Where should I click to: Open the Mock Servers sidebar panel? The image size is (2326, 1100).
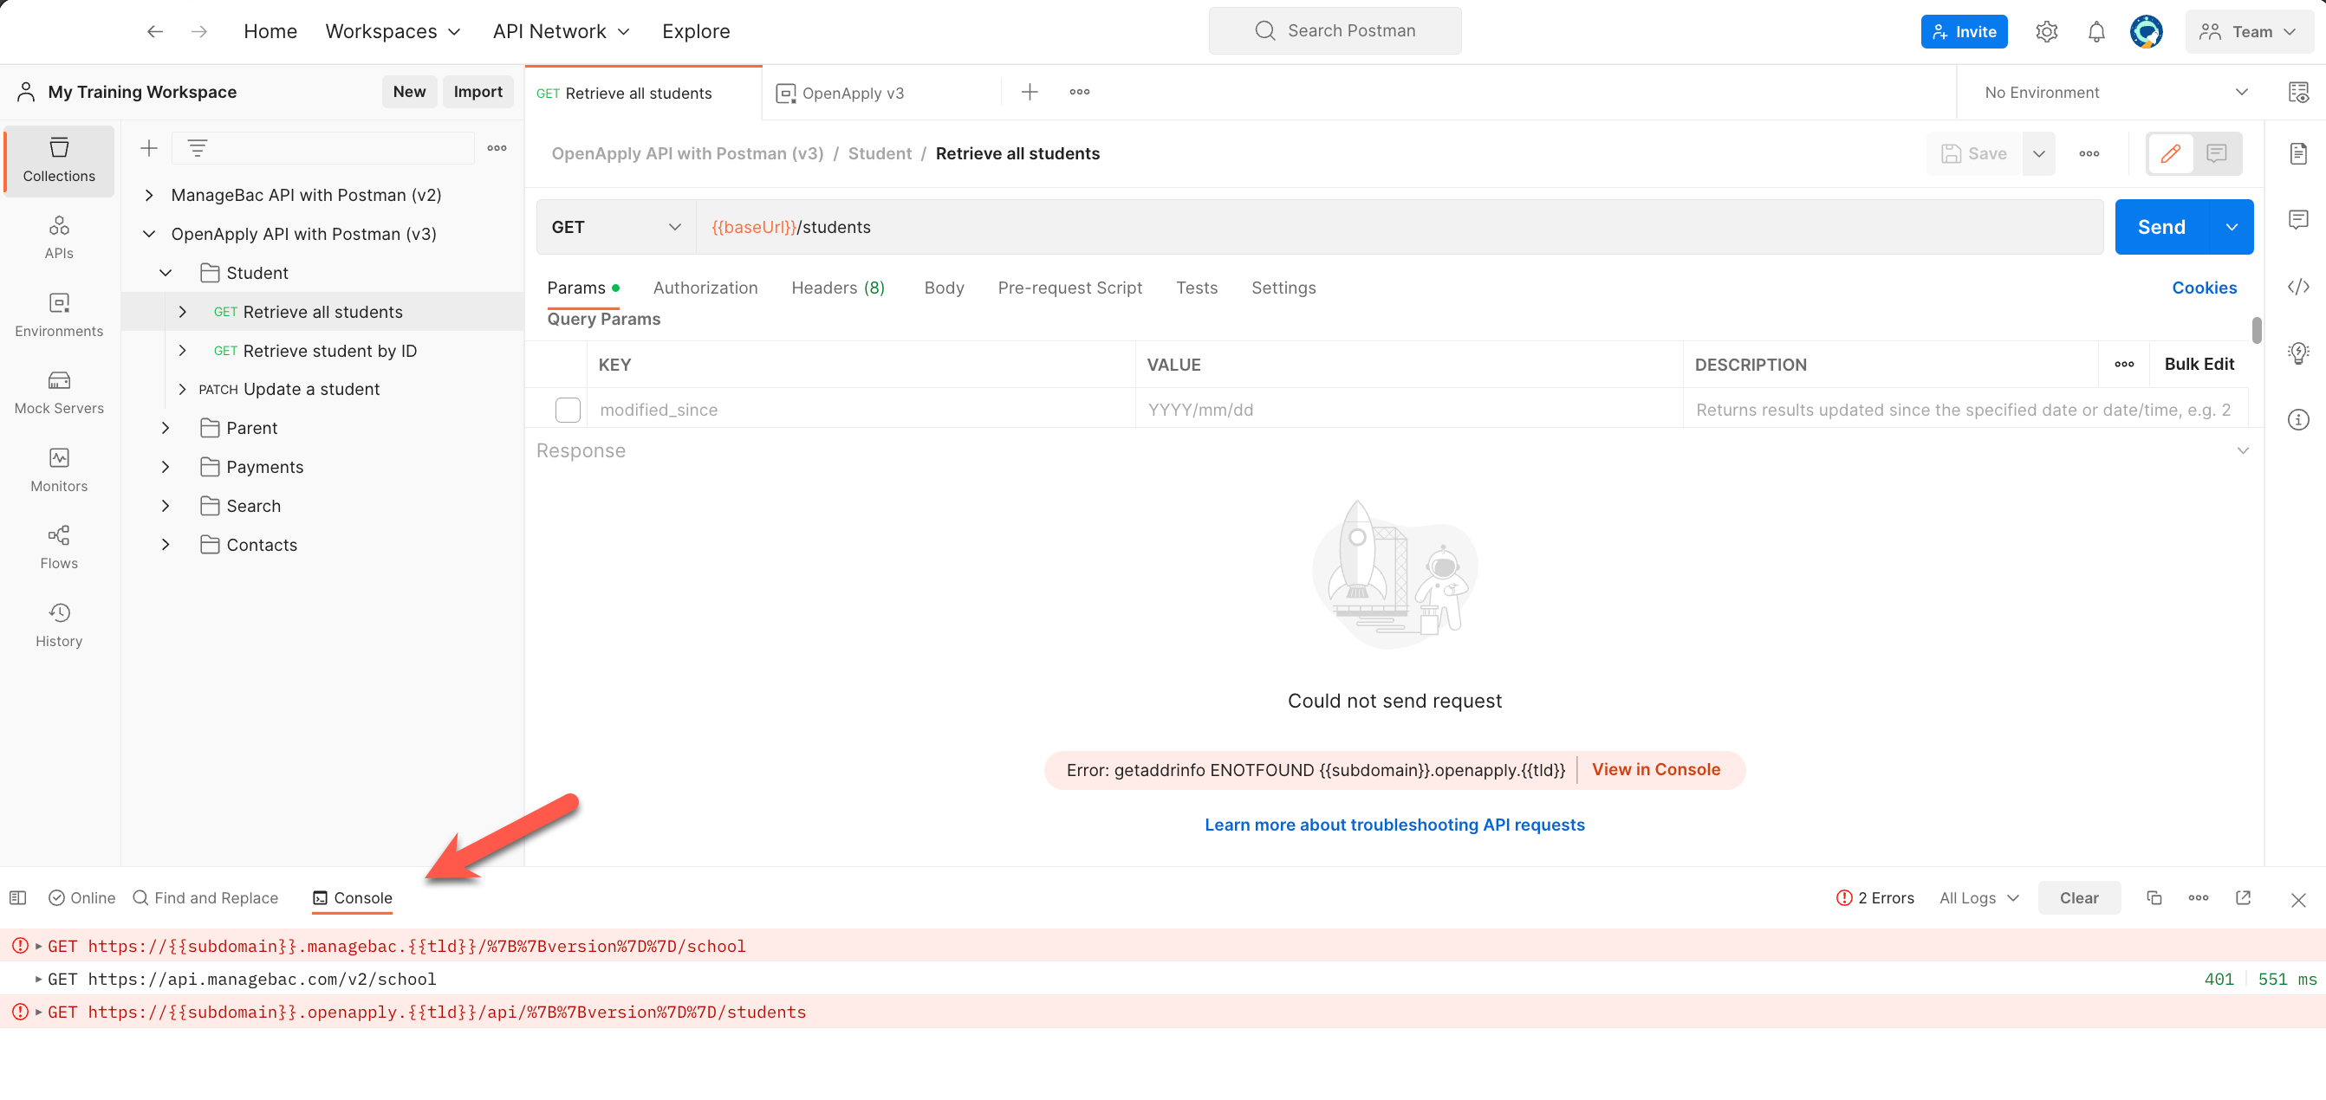[x=59, y=392]
